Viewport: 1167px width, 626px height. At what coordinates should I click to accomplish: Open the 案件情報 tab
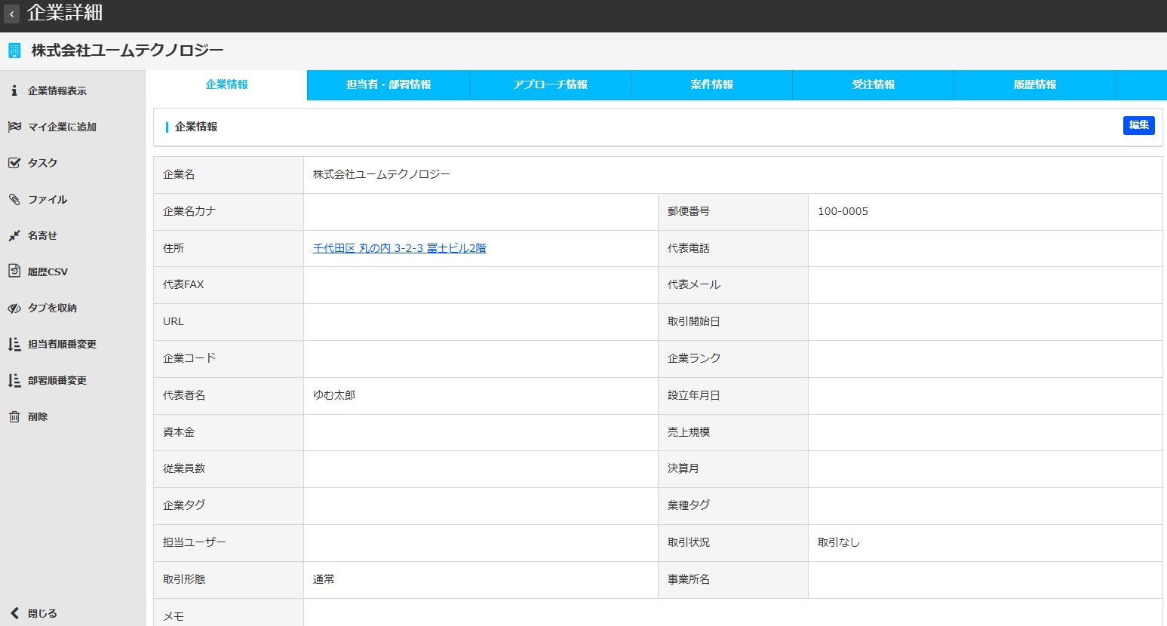click(711, 84)
